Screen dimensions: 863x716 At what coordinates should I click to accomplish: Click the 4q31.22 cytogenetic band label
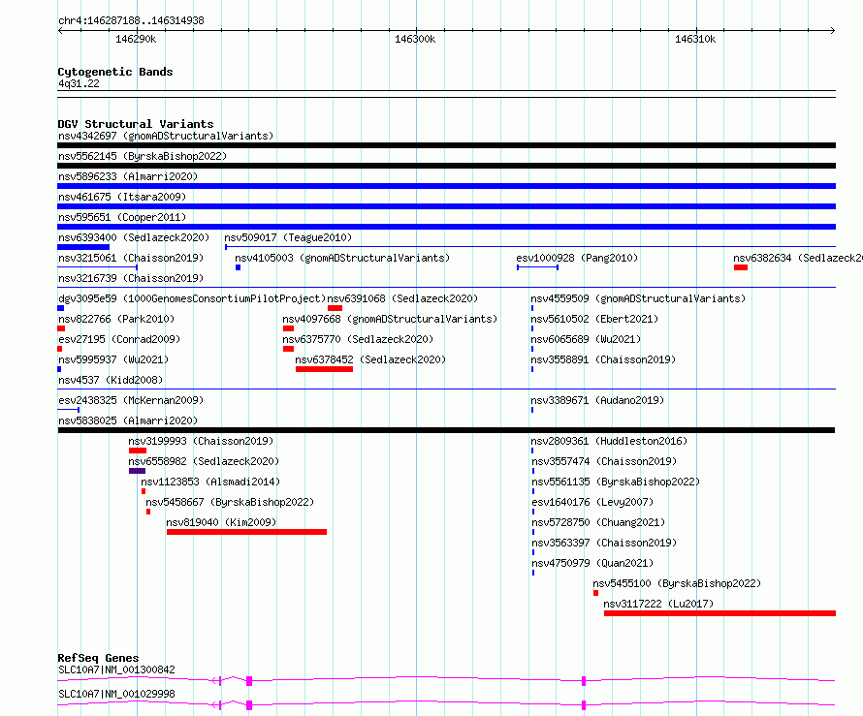pyautogui.click(x=79, y=83)
